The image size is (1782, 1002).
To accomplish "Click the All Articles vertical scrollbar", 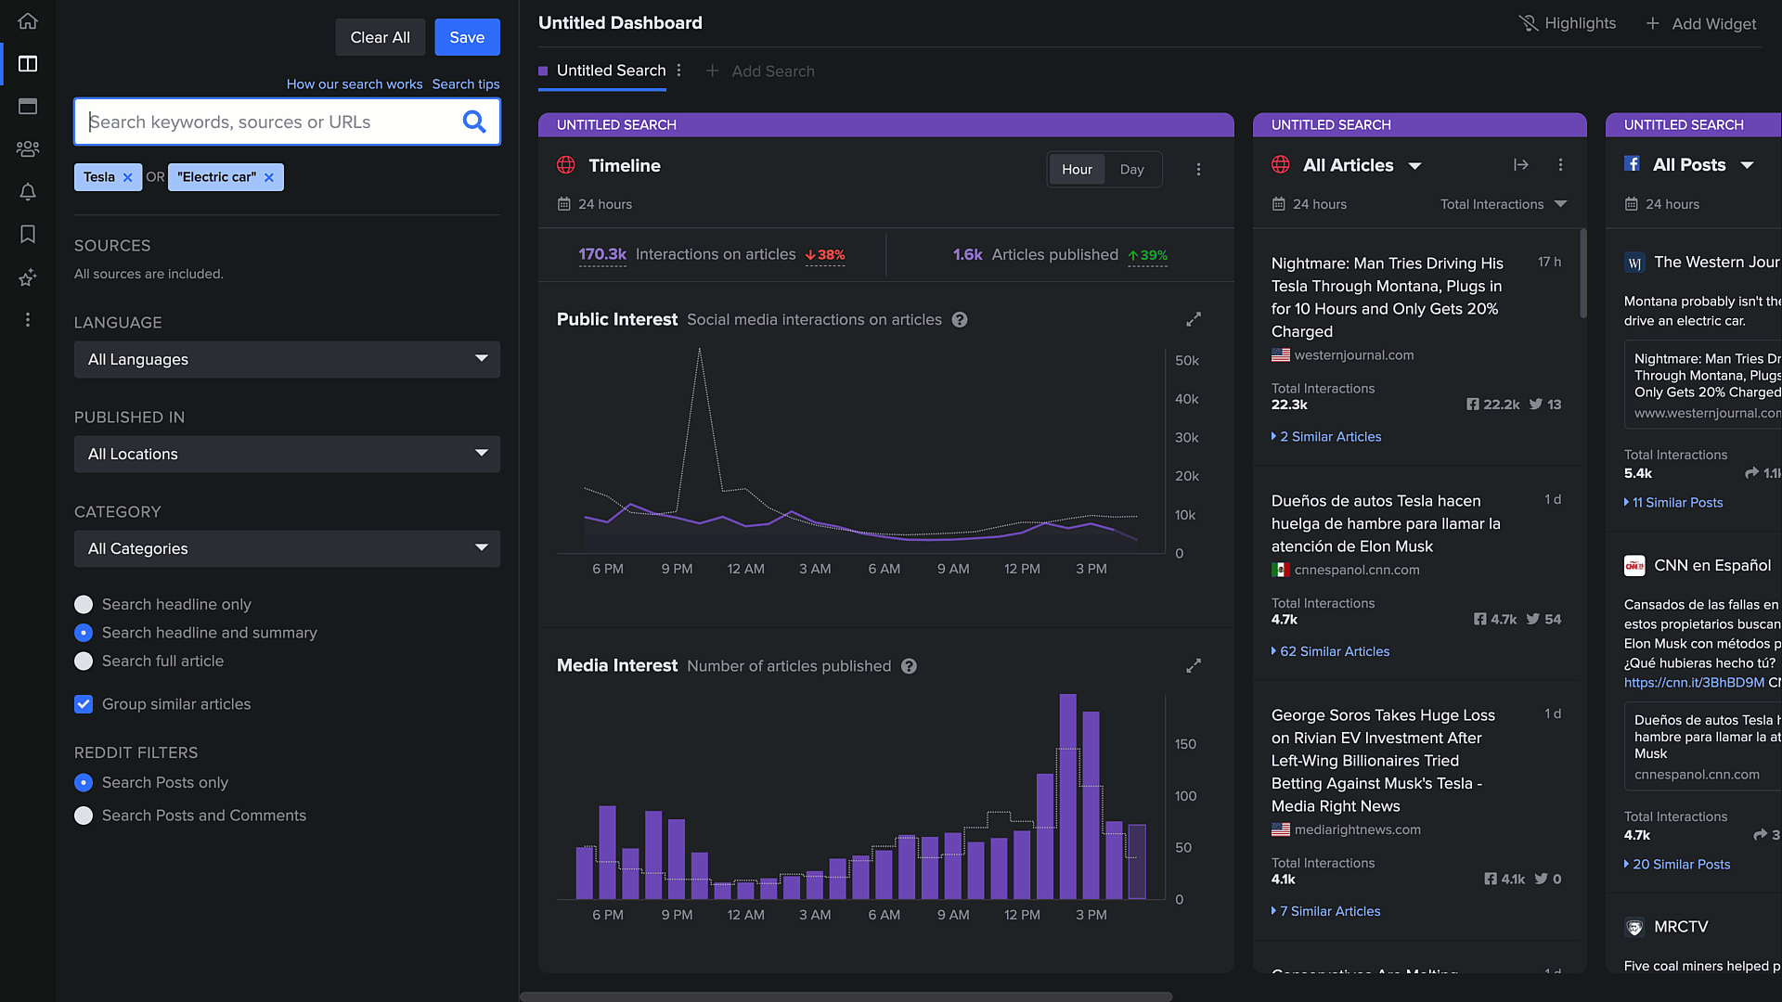I will pyautogui.click(x=1583, y=274).
